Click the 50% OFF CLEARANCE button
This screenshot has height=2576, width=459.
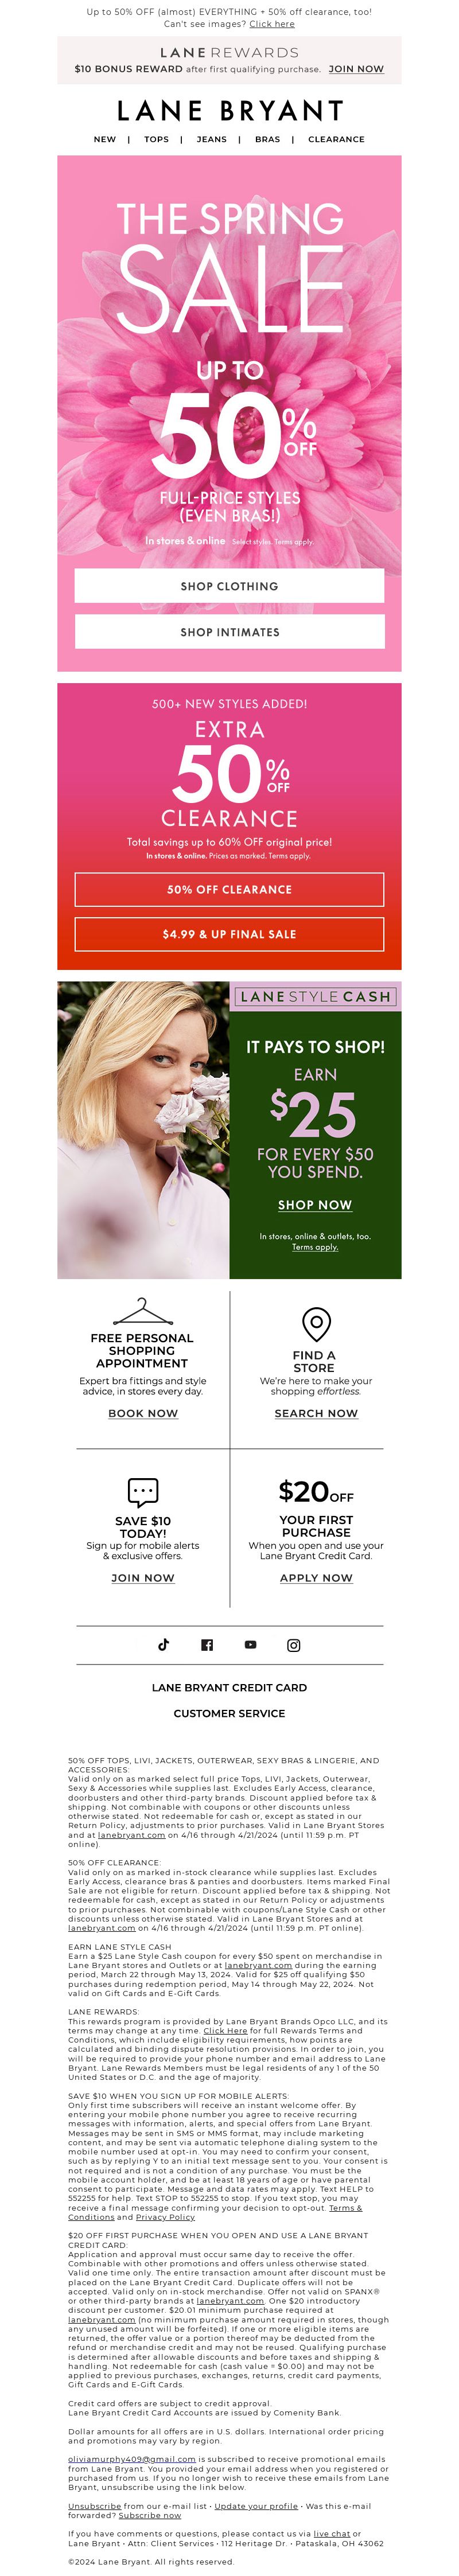pos(229,889)
